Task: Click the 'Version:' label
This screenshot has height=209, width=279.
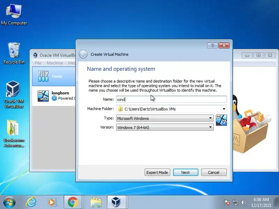Action: (x=107, y=127)
